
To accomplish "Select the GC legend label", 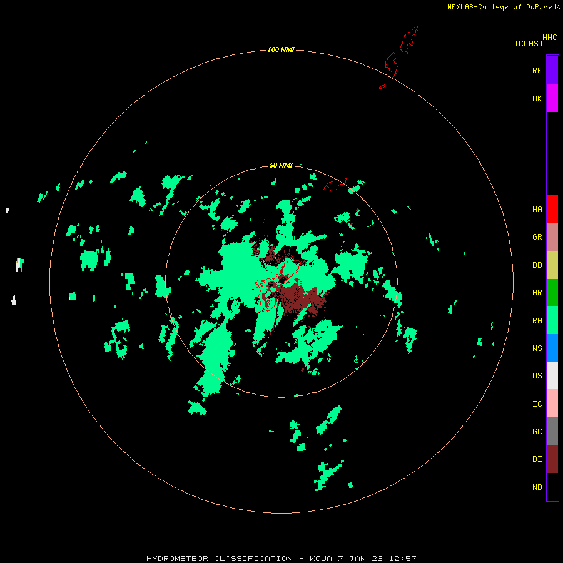I will (537, 432).
